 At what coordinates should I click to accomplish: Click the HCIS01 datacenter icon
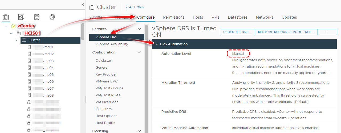(18, 33)
